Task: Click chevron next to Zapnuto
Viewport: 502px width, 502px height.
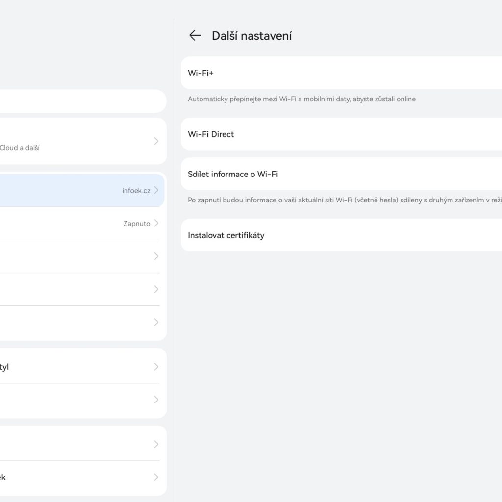Action: [156, 224]
